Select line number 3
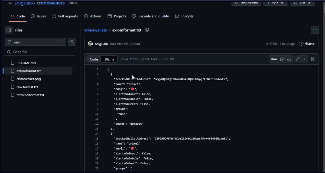 coord(97,79)
